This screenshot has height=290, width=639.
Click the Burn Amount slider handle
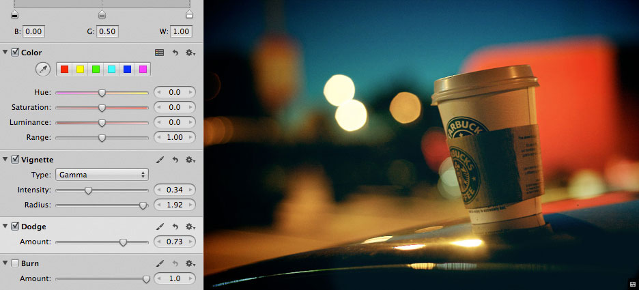[x=146, y=279]
